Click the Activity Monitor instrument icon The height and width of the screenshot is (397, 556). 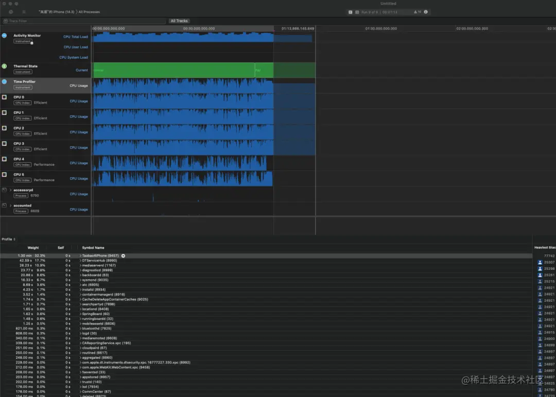click(4, 36)
